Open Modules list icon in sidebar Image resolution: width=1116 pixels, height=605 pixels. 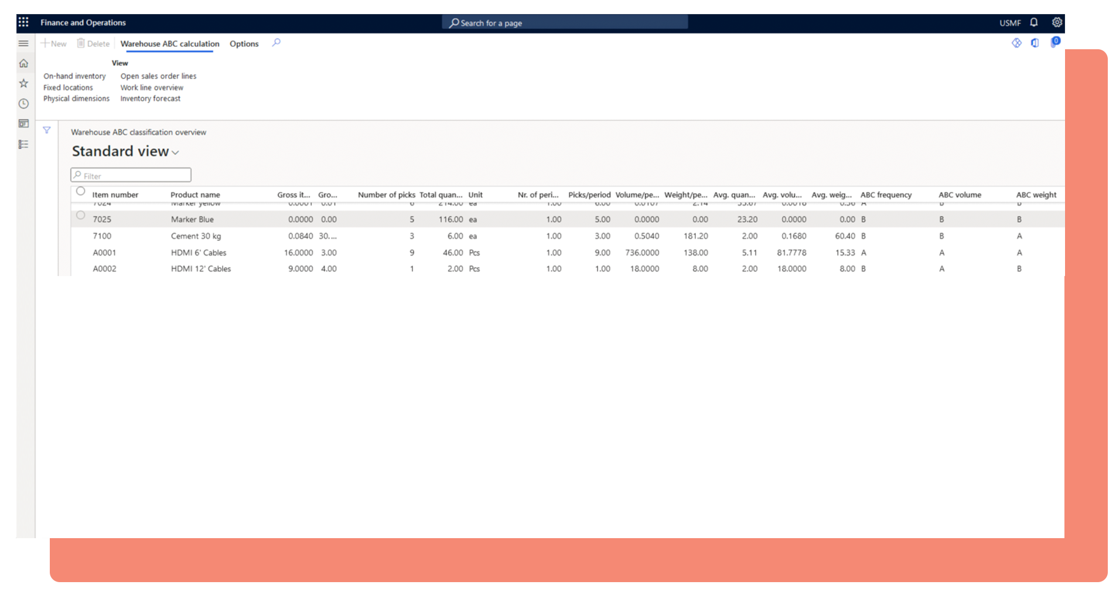coord(23,144)
